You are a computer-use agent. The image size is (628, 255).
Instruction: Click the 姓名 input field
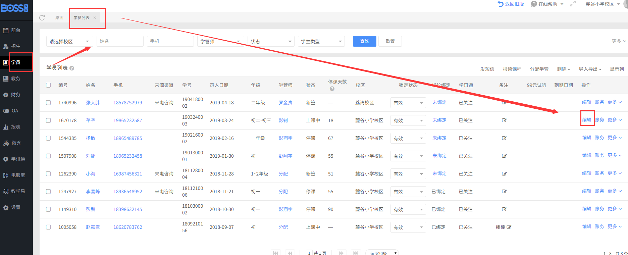120,41
